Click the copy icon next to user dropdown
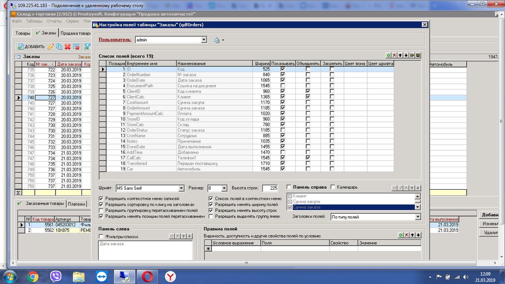 click(217, 40)
